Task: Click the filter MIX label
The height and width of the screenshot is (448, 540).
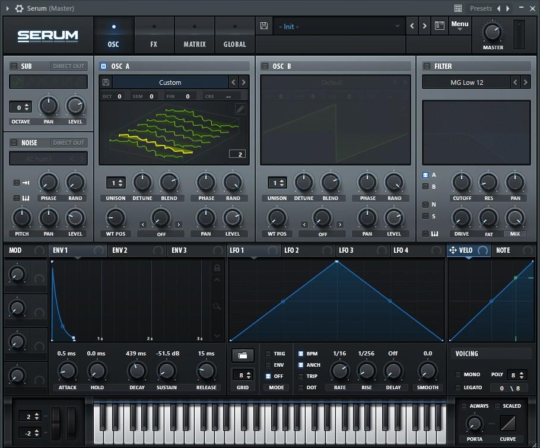Action: [515, 233]
